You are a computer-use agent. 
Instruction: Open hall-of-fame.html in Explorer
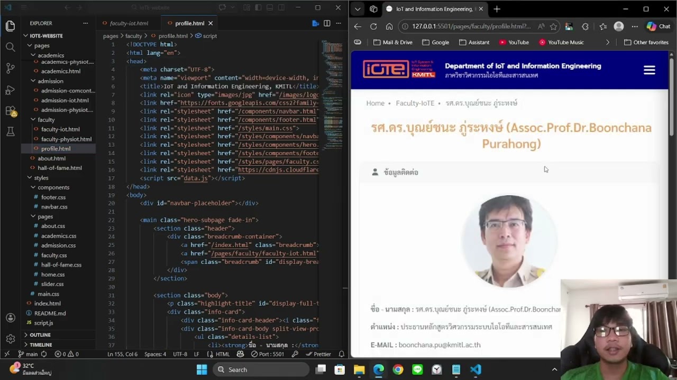click(x=60, y=168)
